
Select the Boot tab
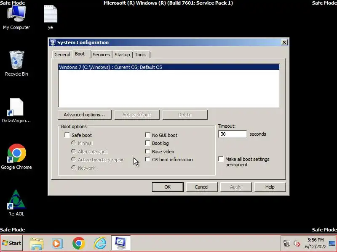pyautogui.click(x=80, y=54)
